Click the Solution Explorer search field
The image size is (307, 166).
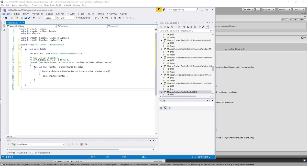(x=186, y=31)
